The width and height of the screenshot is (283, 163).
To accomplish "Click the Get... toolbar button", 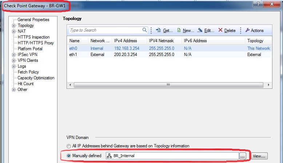I will (x=164, y=30).
